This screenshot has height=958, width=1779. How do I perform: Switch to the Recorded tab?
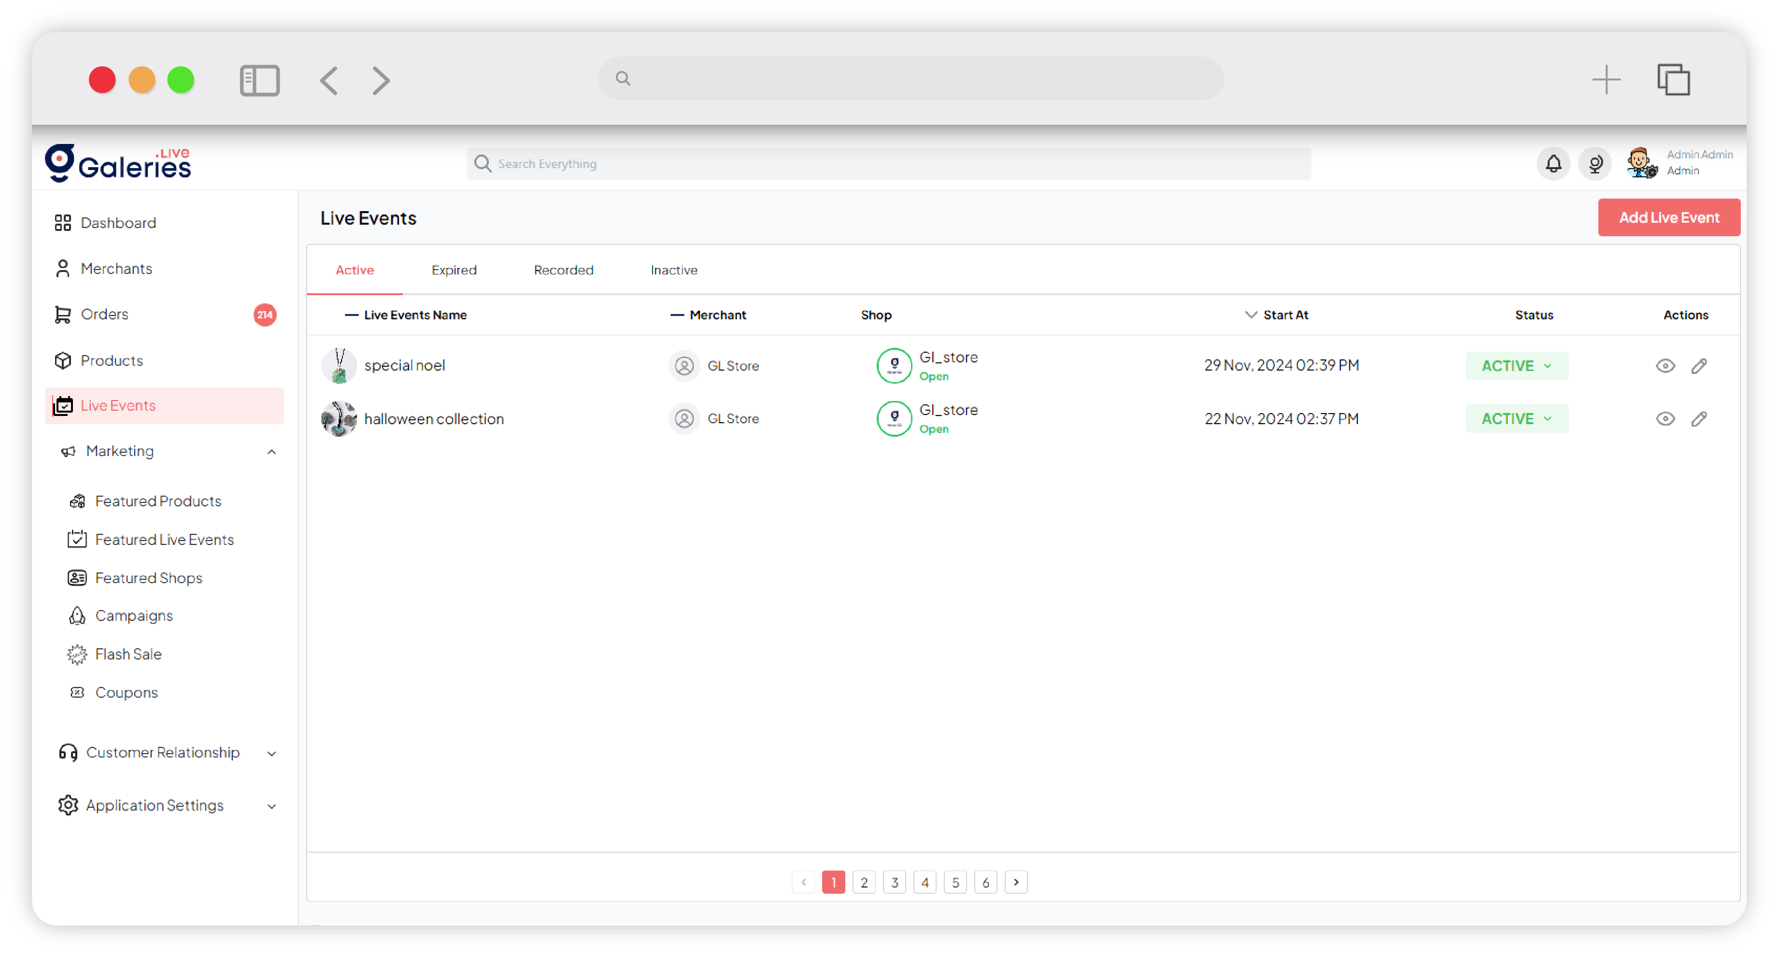click(x=563, y=270)
